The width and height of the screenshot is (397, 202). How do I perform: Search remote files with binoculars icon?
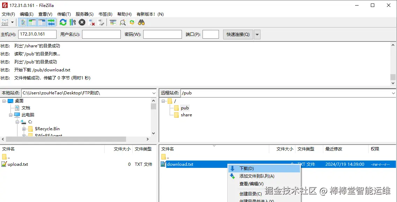tap(141, 23)
